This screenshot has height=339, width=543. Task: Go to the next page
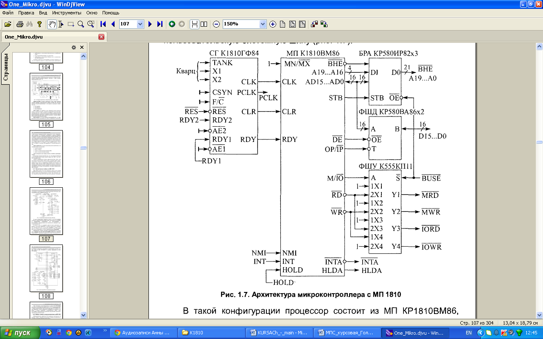[x=150, y=24]
